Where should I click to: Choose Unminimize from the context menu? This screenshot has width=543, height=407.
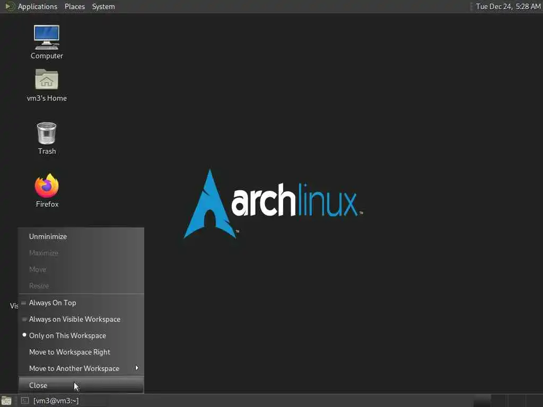[81, 236]
